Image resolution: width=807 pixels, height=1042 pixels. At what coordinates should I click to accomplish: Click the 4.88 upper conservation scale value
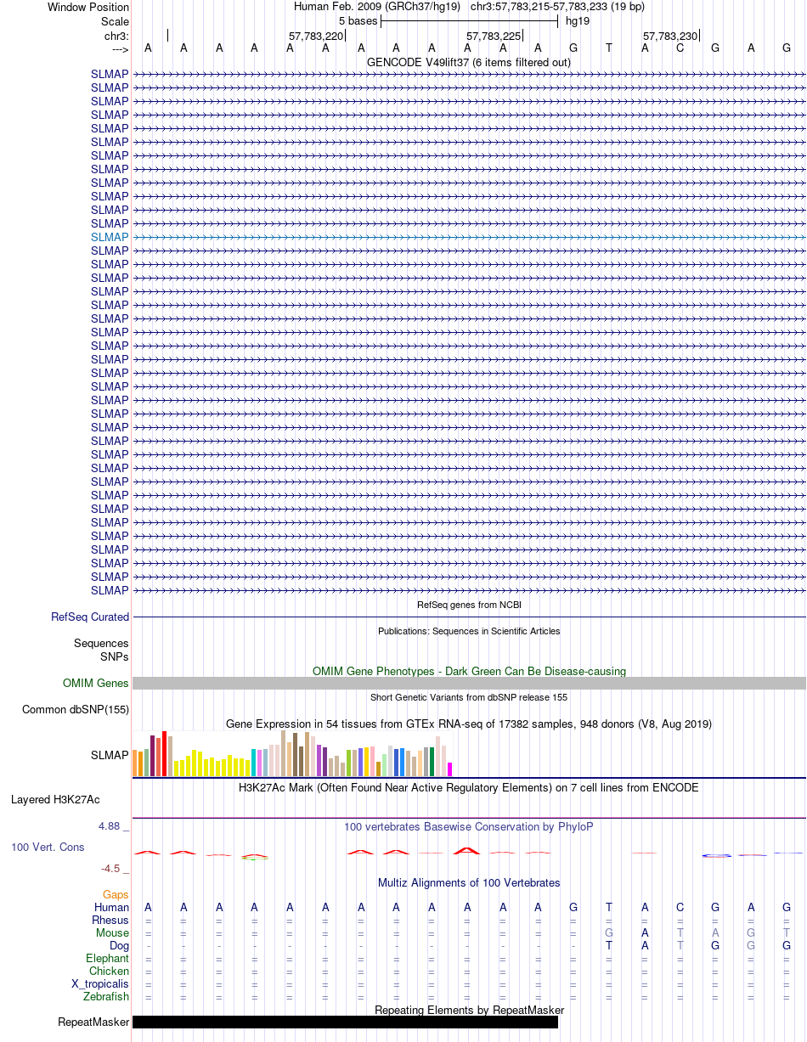click(x=109, y=825)
